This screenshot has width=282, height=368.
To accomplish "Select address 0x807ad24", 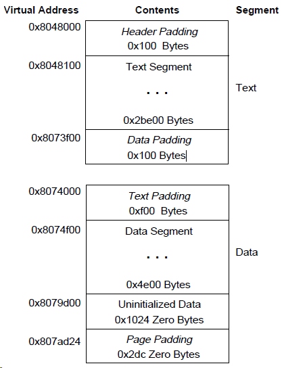I will (55, 342).
